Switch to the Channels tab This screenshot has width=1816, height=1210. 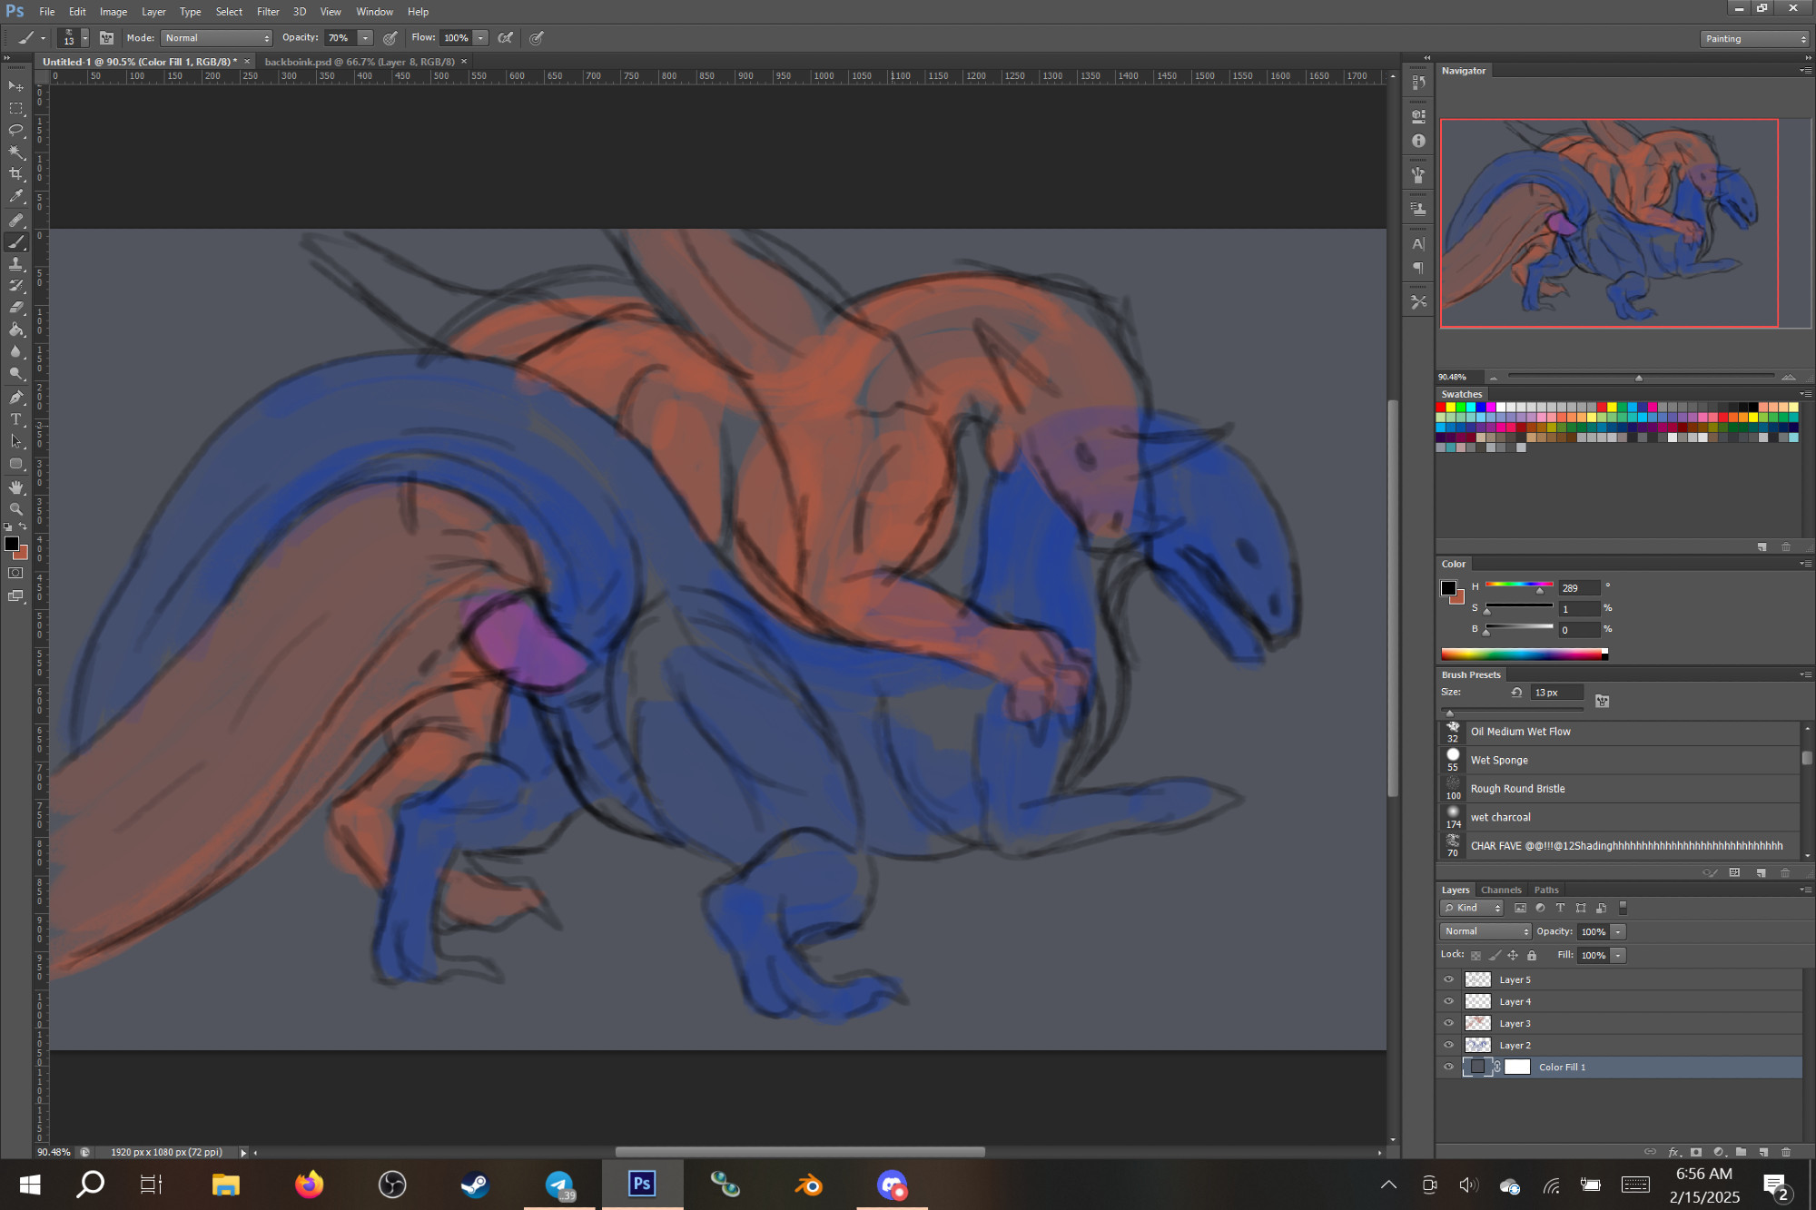(x=1501, y=890)
